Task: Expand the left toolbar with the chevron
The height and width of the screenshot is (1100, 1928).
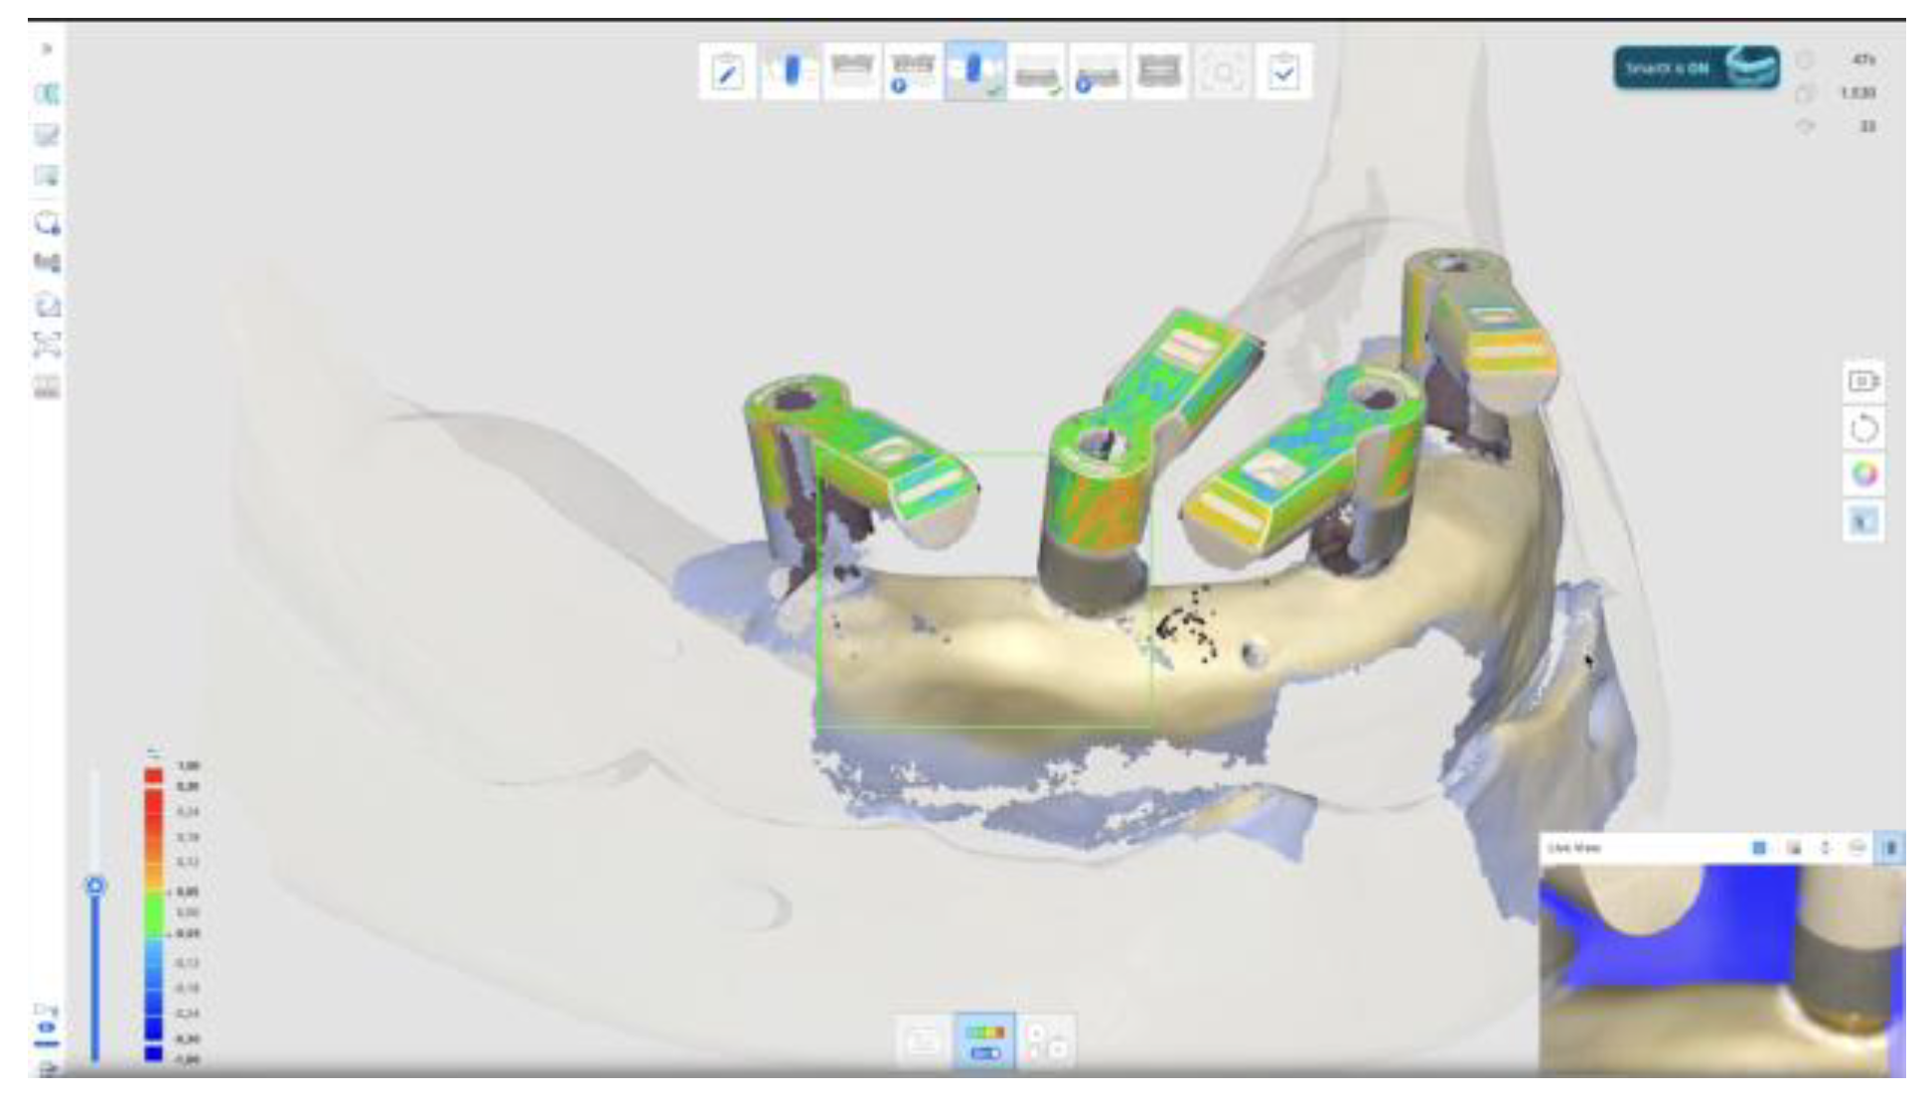Action: [x=46, y=49]
